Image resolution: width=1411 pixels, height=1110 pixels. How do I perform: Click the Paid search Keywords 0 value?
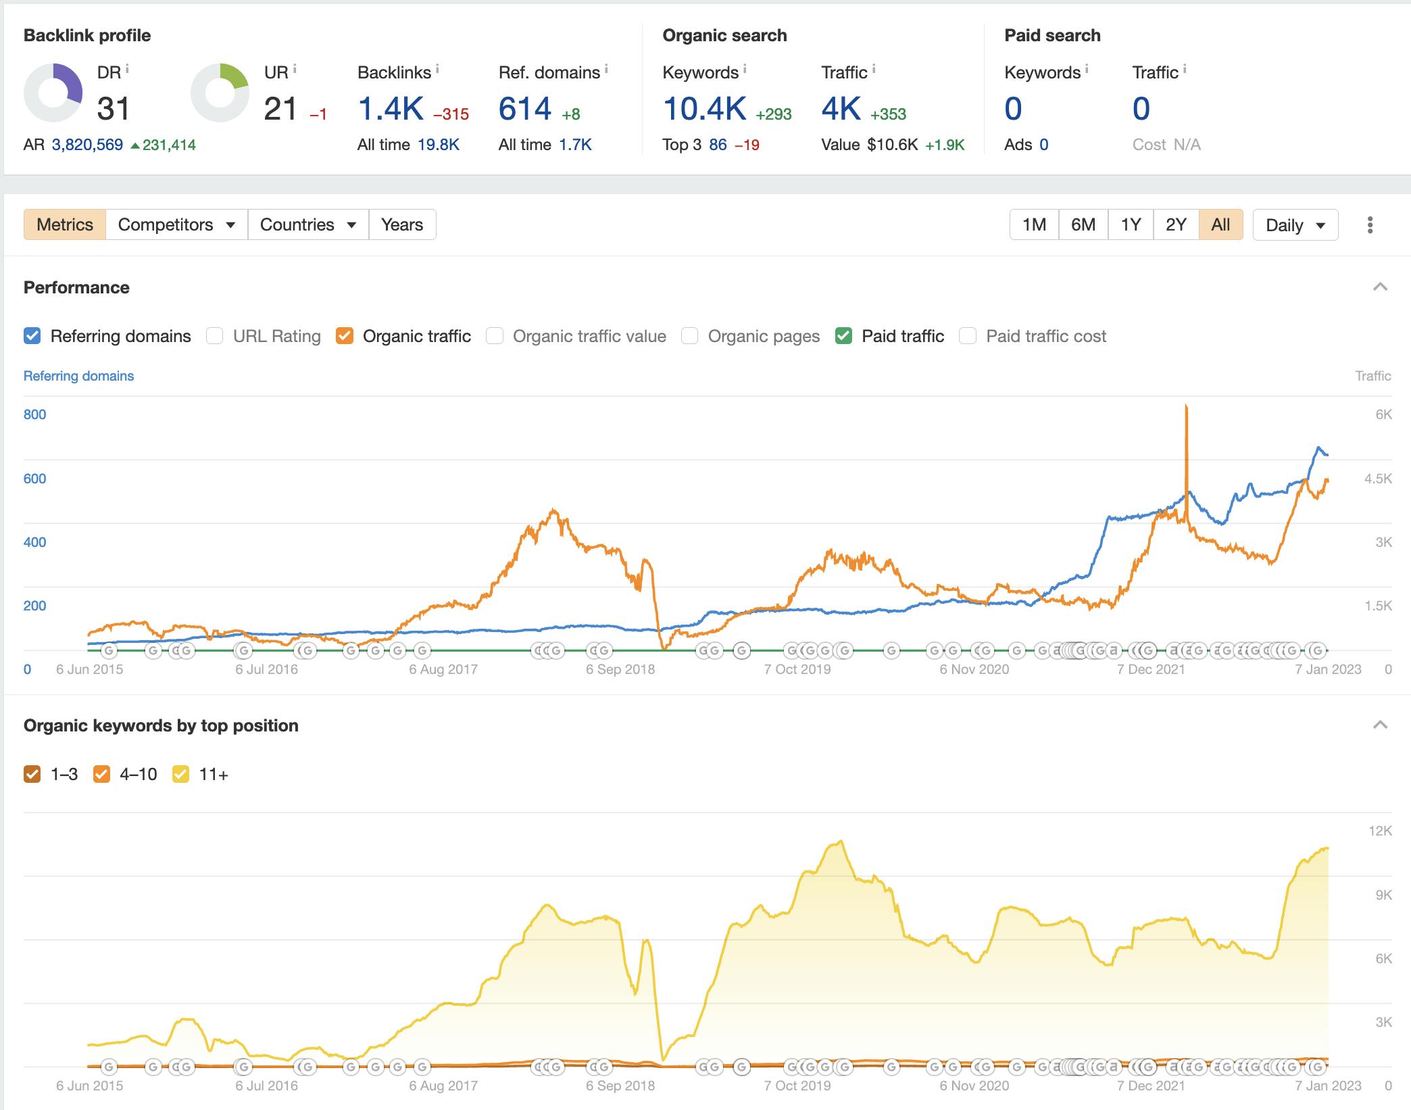click(x=1013, y=109)
